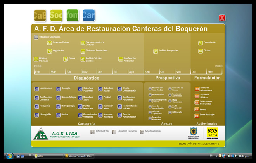Screen dimensions: 256x163
Task: Click the Amojonamiento button
Action: pyautogui.click(x=142, y=132)
